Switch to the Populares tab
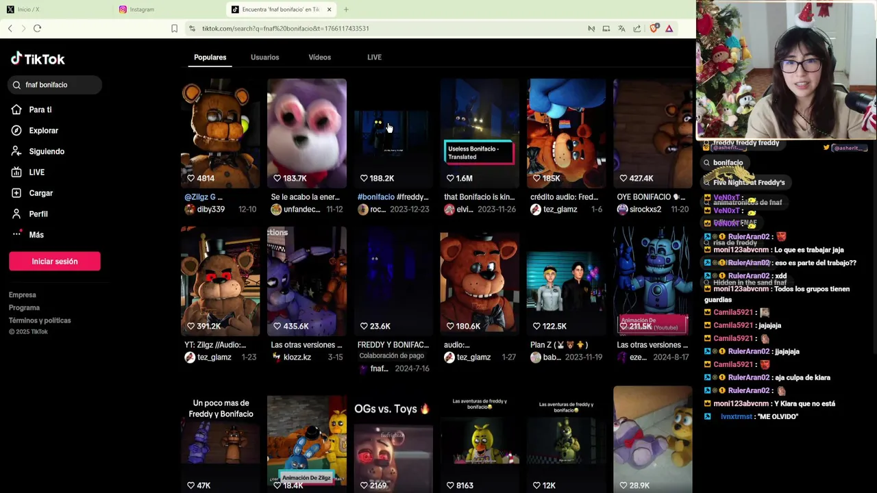The width and height of the screenshot is (877, 493). 210,58
